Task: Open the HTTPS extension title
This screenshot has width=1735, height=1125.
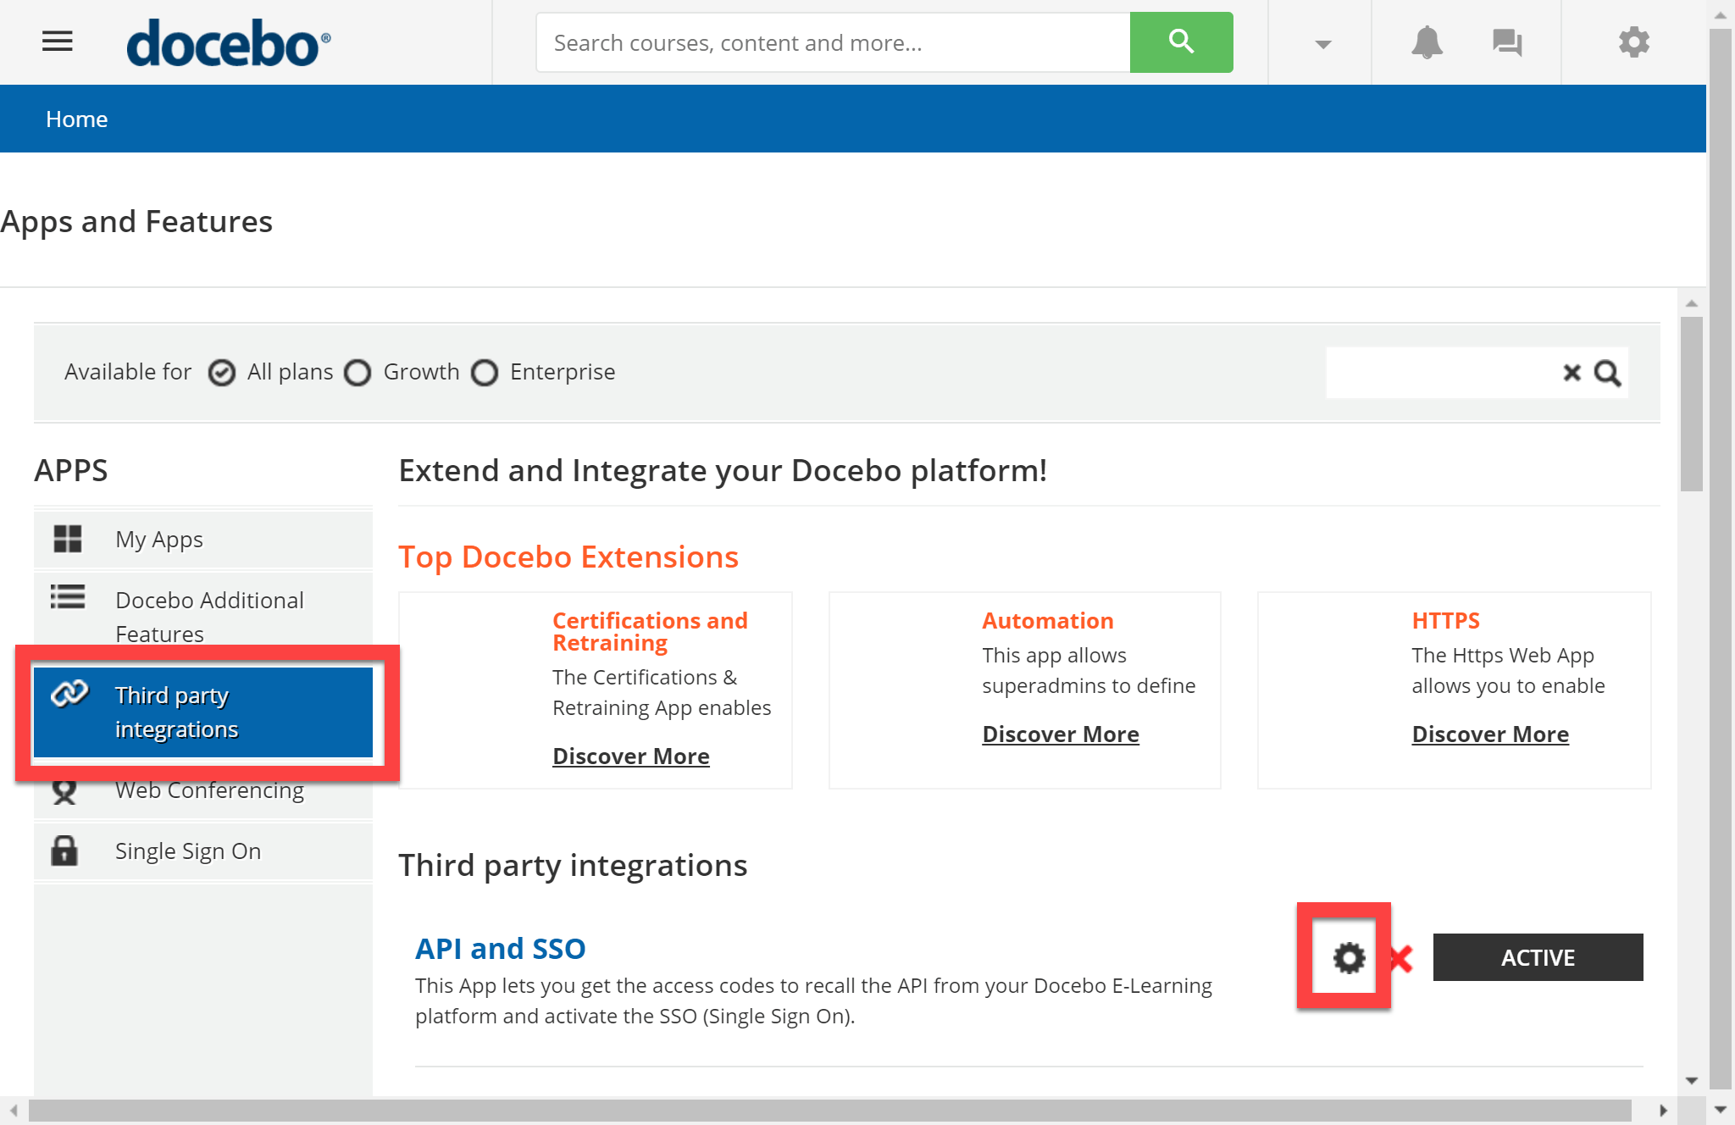Action: tap(1445, 621)
